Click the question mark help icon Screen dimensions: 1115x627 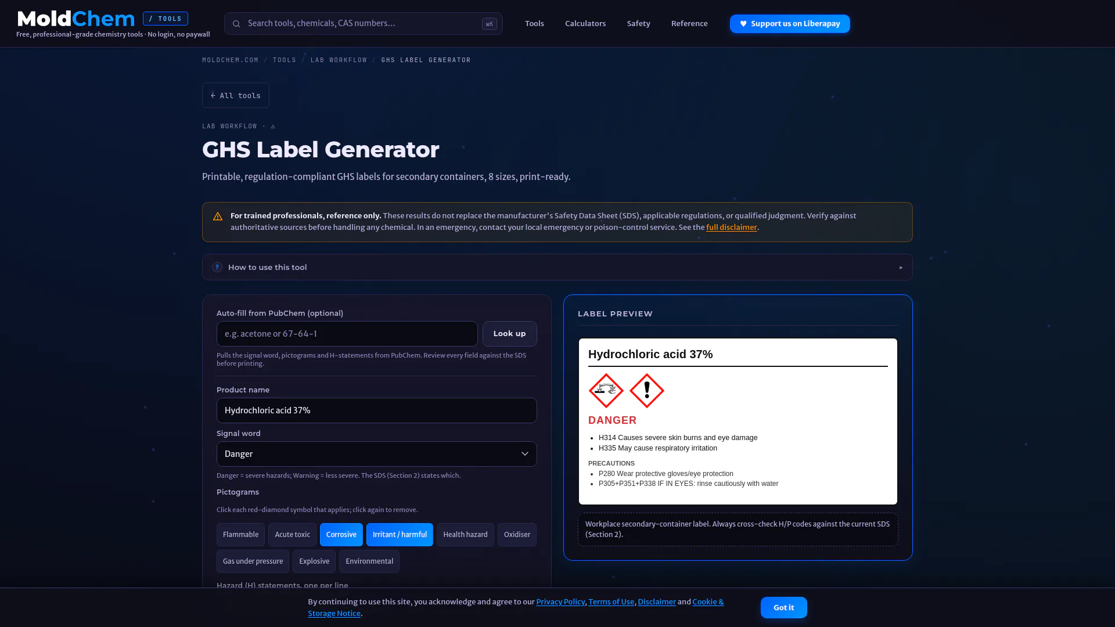pos(217,267)
